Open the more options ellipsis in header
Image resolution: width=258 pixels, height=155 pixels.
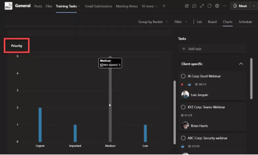click(225, 6)
